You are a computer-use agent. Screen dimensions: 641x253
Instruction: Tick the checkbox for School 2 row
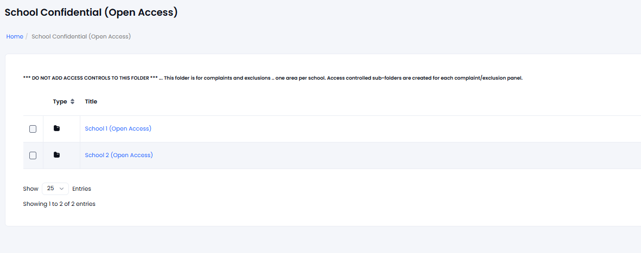33,155
